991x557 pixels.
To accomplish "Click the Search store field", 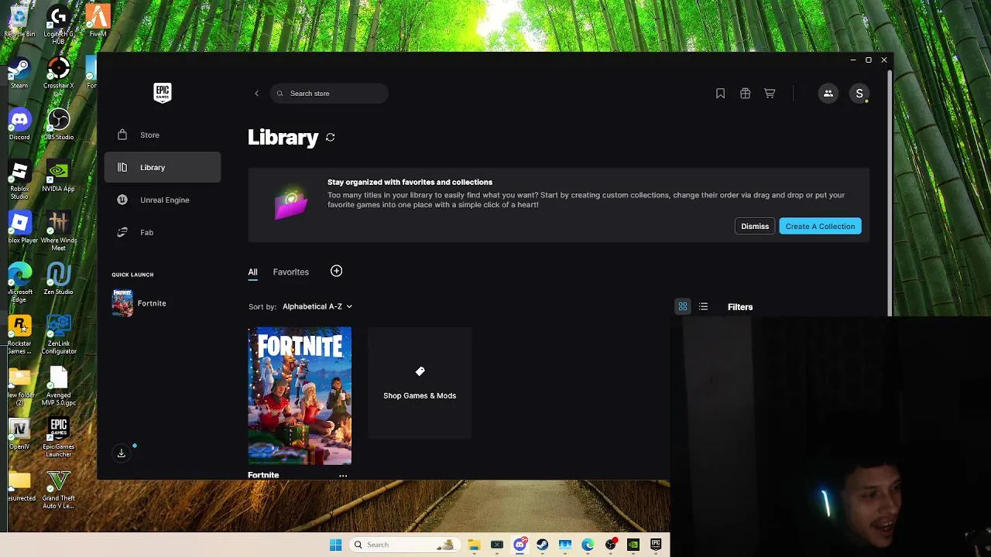I will tap(329, 94).
